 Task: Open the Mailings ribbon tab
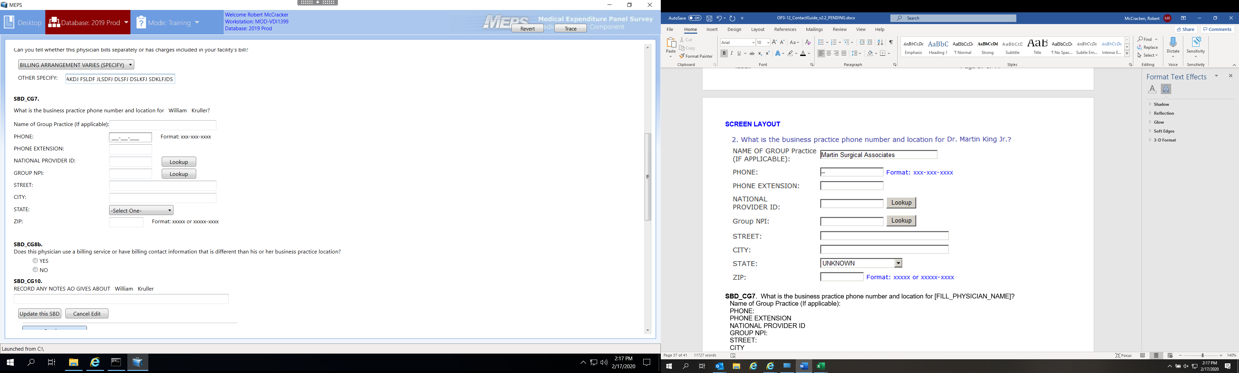814,30
